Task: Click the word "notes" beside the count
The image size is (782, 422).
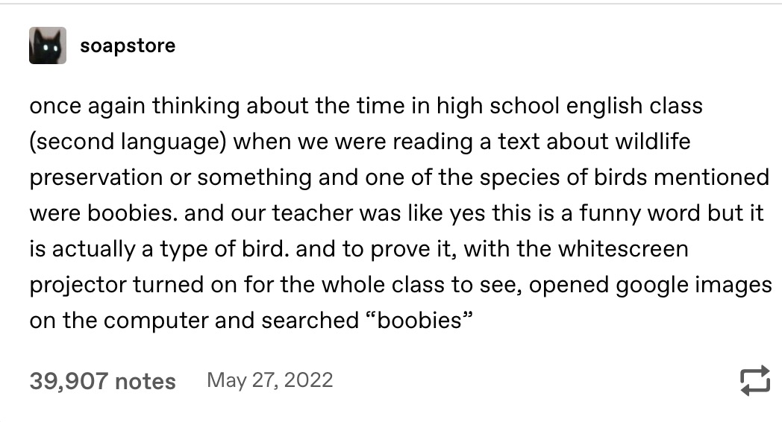Action: coord(145,382)
